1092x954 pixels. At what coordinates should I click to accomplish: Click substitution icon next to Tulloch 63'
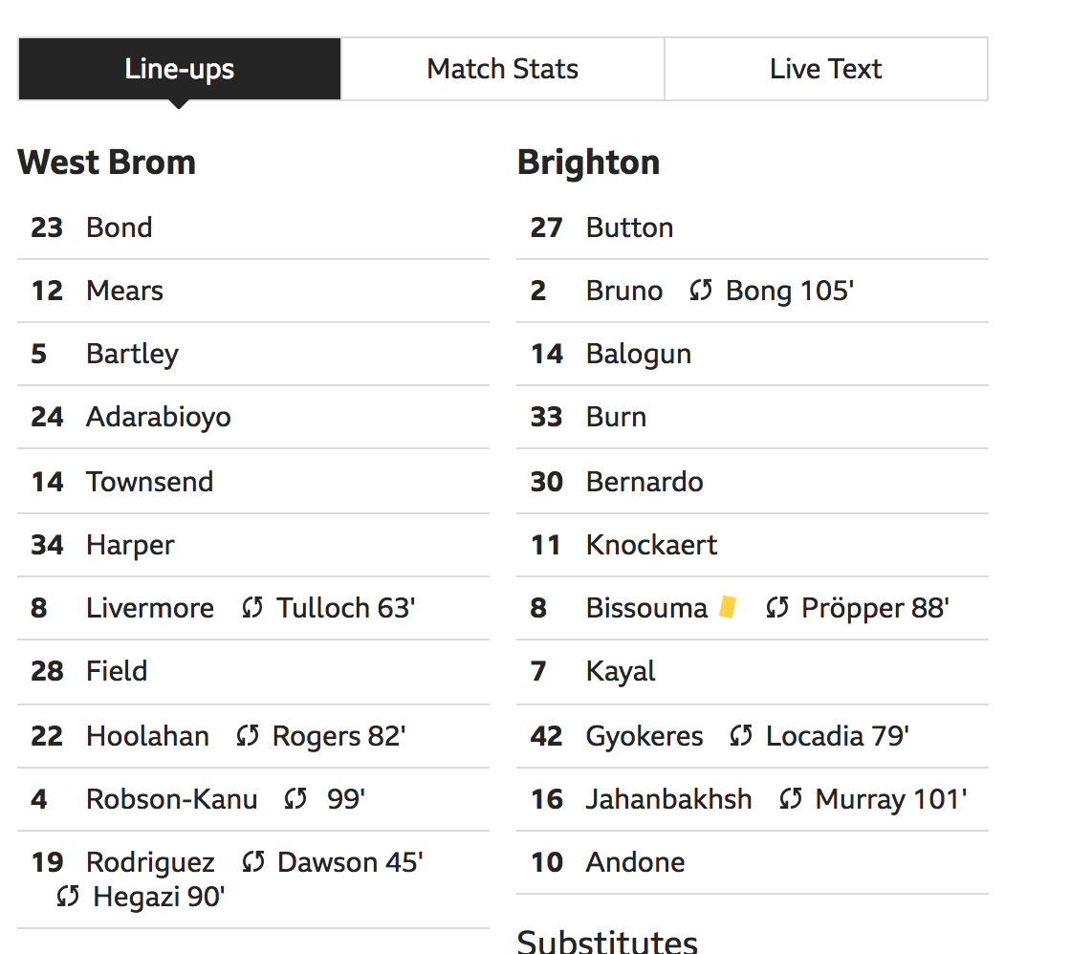click(252, 608)
